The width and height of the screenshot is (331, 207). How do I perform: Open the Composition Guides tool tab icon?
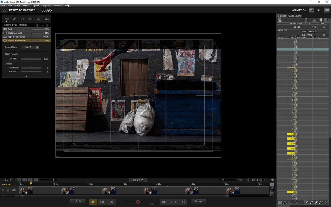[x=6, y=19]
